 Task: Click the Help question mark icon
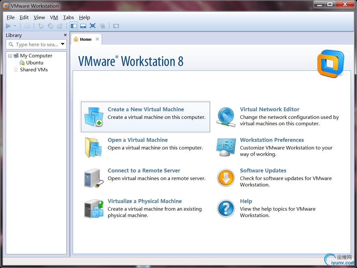click(226, 209)
